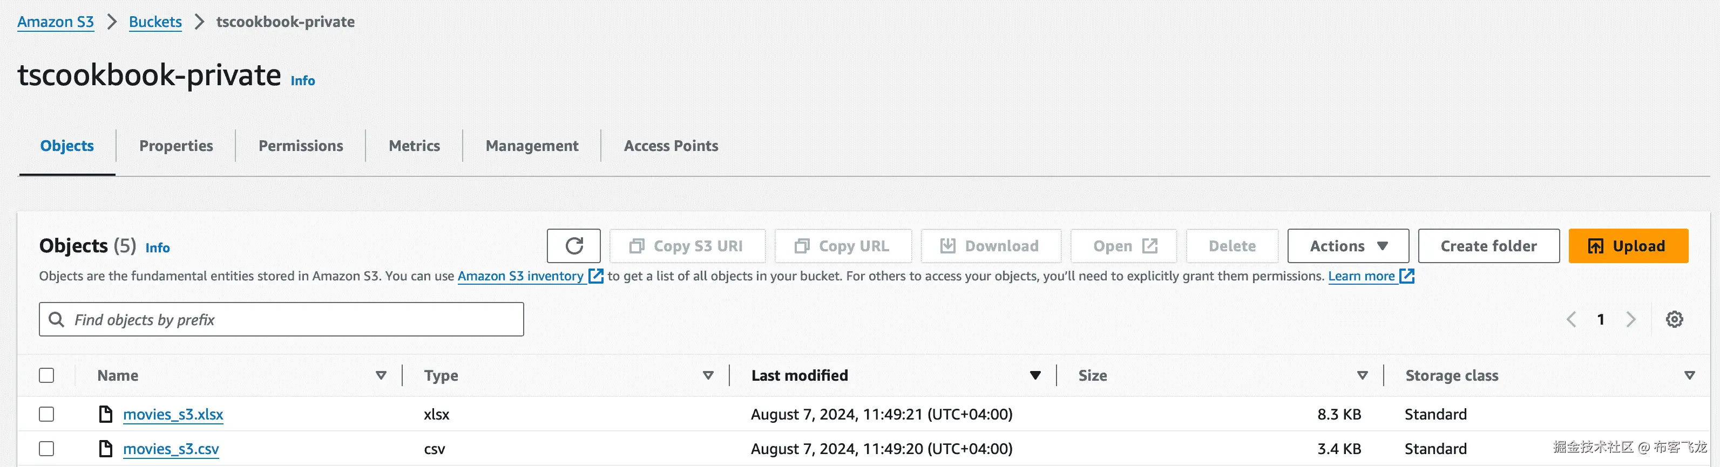Click August 7, 2024, 11:49:21 timestamp
Image resolution: width=1720 pixels, height=467 pixels.
pos(882,414)
